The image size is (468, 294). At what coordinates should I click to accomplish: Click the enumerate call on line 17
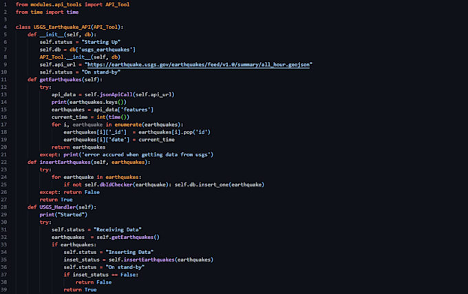pyautogui.click(x=128, y=125)
